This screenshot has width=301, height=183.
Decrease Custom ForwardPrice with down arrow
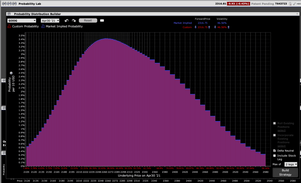click(195, 27)
